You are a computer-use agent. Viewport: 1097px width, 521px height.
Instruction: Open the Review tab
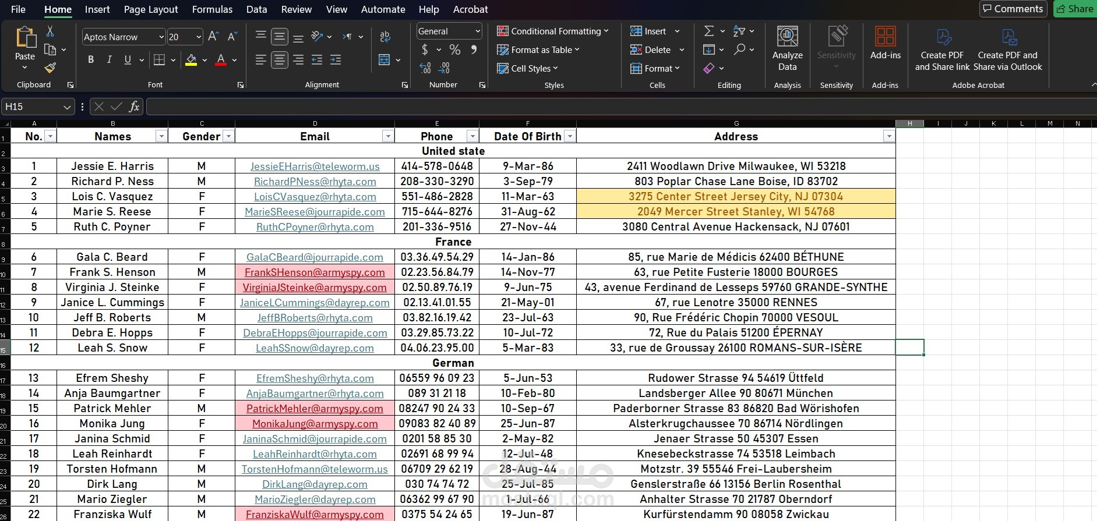297,9
